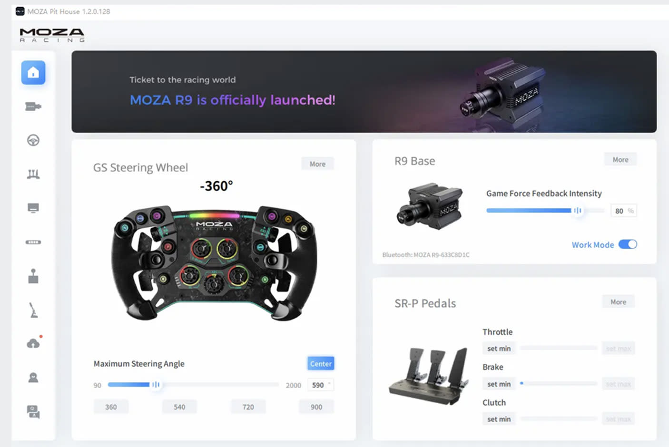Click the maximum steering angle value field
669x447 pixels.
pos(321,385)
